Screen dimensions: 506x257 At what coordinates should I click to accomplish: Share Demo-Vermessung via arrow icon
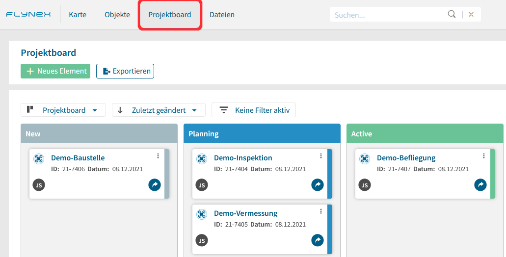pyautogui.click(x=318, y=240)
